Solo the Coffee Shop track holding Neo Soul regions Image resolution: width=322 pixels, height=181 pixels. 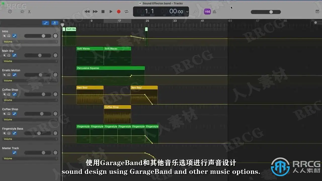9,94
